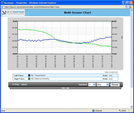Click the green E2 Relative Humidity swatch
134x113 pixels.
tap(29, 79)
